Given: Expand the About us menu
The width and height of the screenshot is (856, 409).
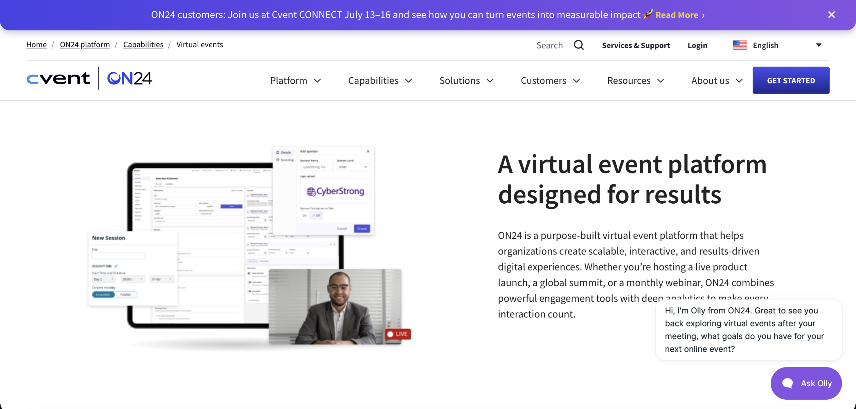Looking at the screenshot, I should pos(717,81).
